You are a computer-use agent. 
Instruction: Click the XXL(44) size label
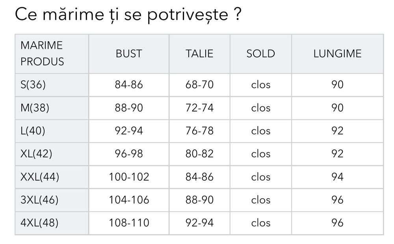39,177
